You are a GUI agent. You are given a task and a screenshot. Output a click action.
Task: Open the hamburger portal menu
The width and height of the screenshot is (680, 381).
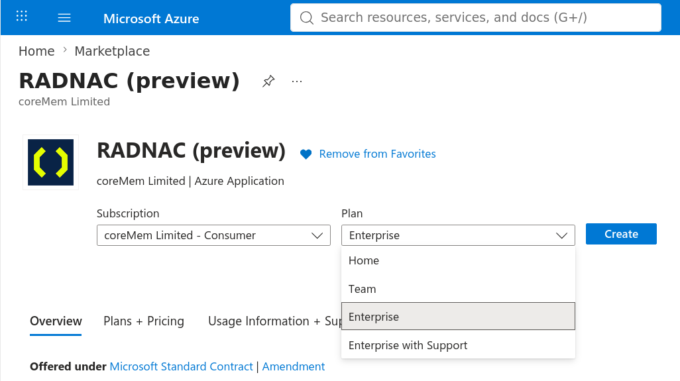(x=64, y=18)
